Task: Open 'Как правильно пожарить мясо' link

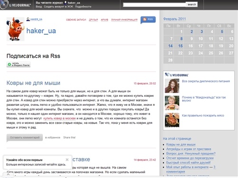Action: 203,115
